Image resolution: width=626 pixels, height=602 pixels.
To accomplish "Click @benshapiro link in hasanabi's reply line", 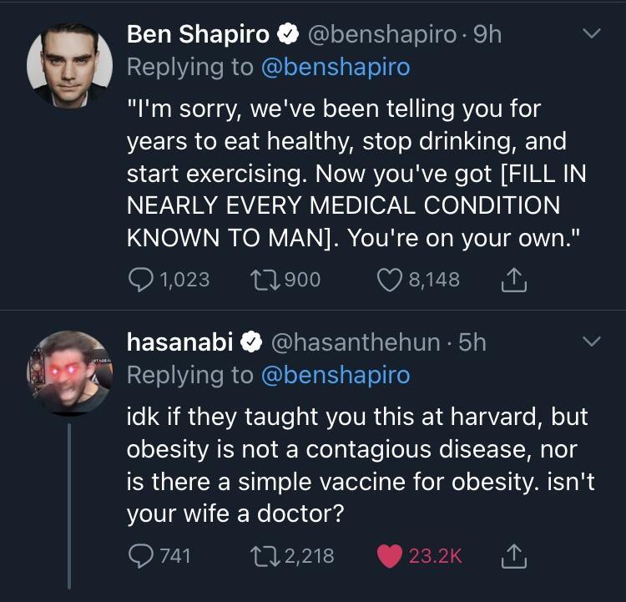I will (x=336, y=375).
